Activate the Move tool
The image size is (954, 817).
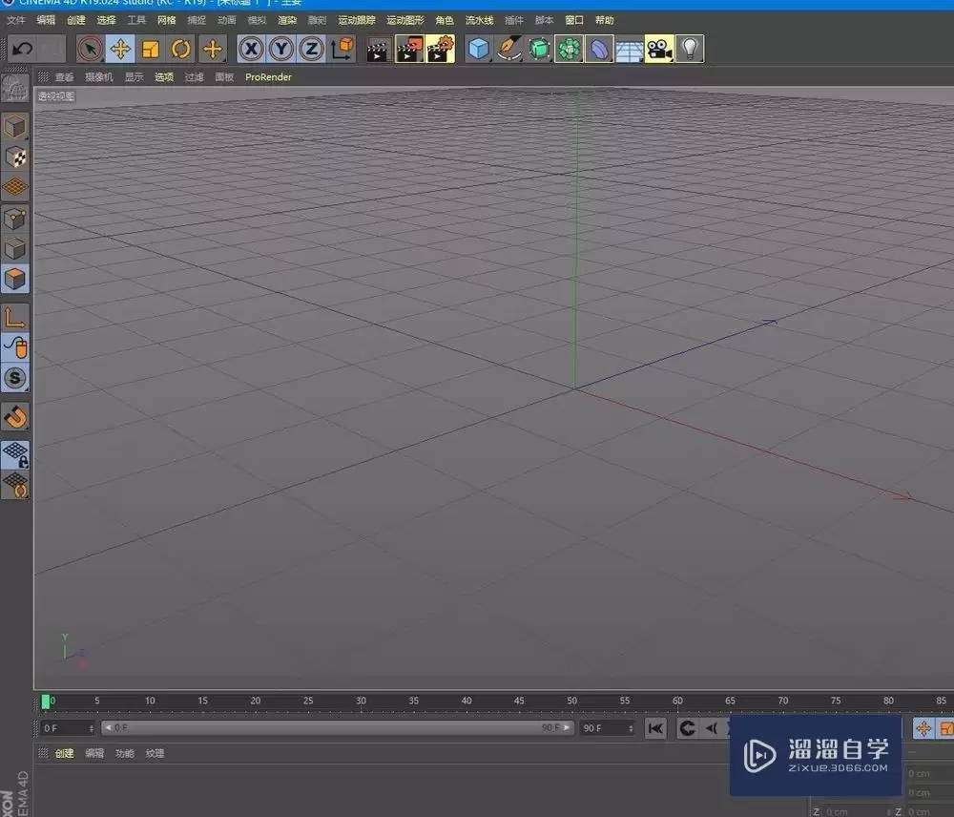click(120, 50)
